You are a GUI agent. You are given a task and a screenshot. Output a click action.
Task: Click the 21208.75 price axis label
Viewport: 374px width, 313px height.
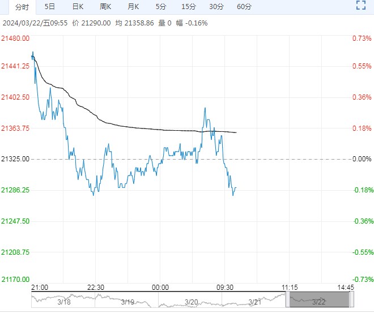click(15, 252)
